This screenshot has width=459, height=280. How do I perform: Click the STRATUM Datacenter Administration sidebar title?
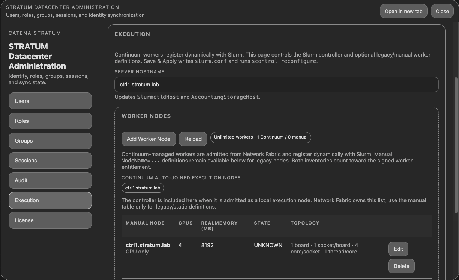(x=37, y=56)
